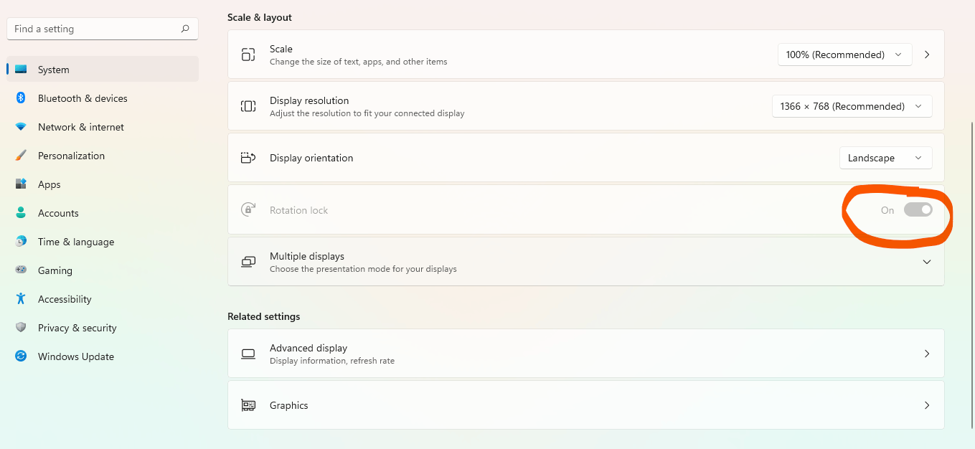The width and height of the screenshot is (975, 449).
Task: Click the Personalization paintbrush icon
Action: tap(21, 156)
